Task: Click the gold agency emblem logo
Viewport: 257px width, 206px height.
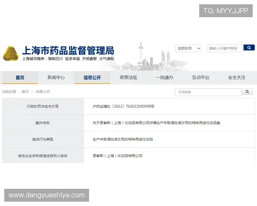Action: (x=11, y=54)
